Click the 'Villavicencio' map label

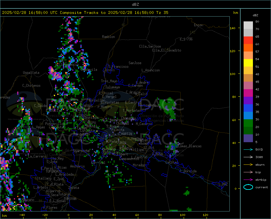tap(67, 64)
